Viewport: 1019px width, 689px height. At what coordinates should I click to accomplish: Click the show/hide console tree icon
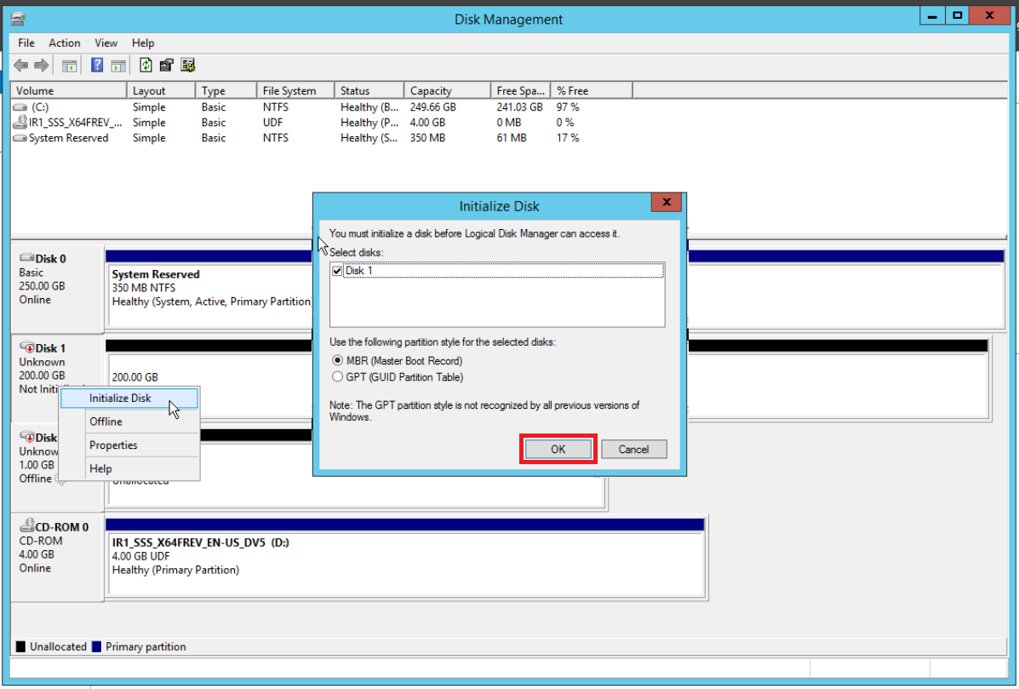pos(69,66)
